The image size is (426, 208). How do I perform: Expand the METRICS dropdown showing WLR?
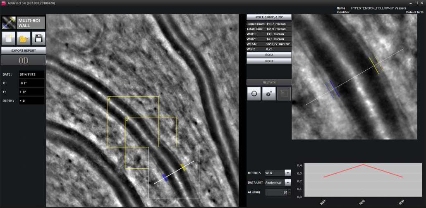click(288, 173)
